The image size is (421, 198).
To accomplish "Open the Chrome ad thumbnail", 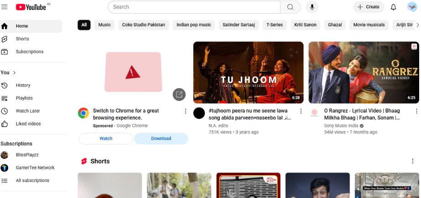I will point(133,72).
